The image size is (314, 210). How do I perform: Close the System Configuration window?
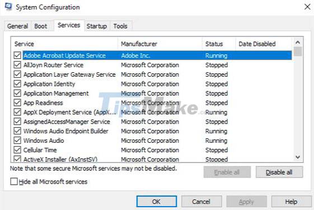pos(307,7)
